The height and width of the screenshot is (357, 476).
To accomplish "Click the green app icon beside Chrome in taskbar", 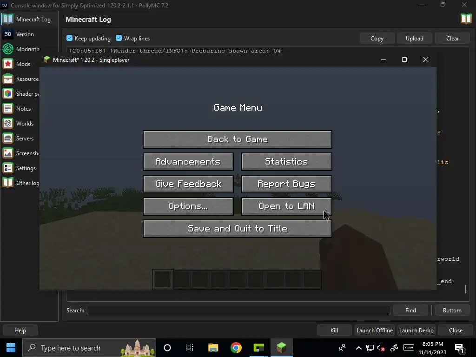I will pyautogui.click(x=258, y=348).
